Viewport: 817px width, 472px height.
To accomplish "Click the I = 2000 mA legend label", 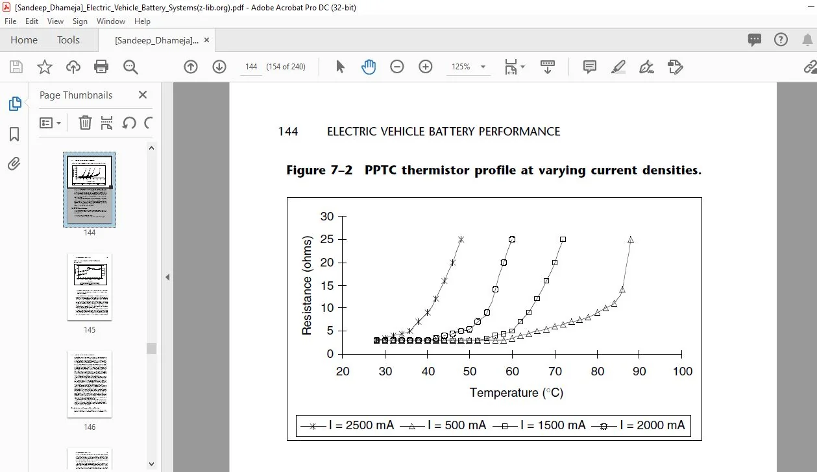I will (652, 425).
